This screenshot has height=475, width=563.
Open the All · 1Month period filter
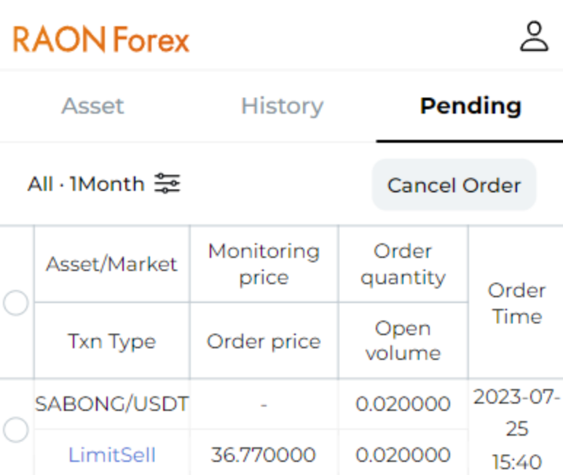[86, 184]
